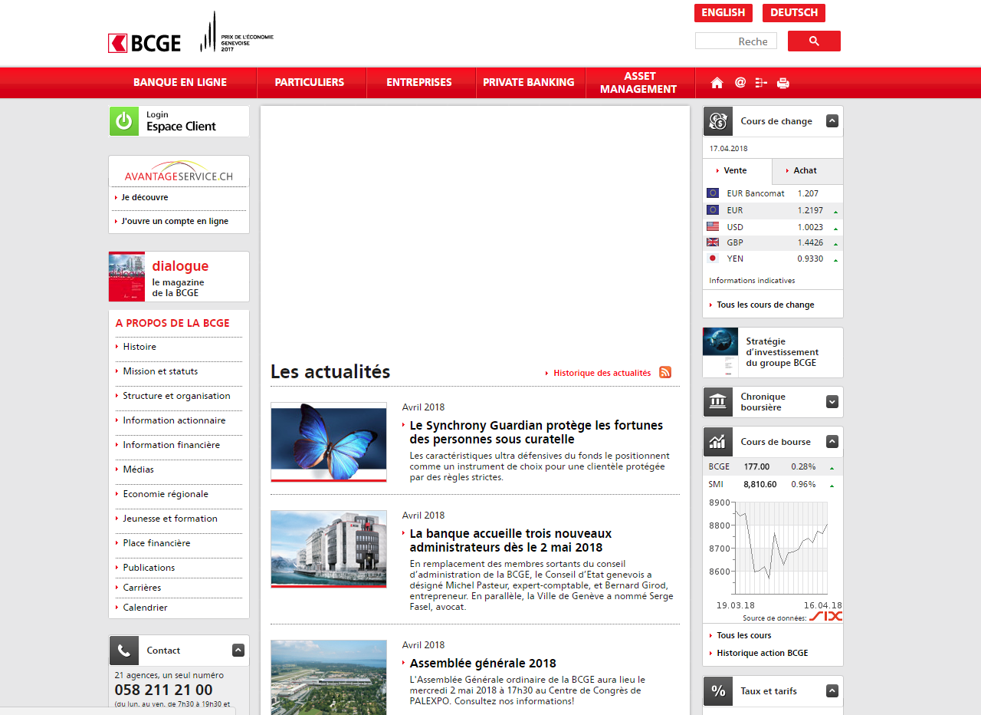Viewport: 981px width, 715px height.
Task: Switch site language to Deutsch
Action: click(794, 13)
